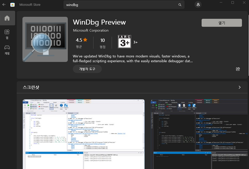Minimize the Microsoft Store window
Viewport: 249px width, 169px height.
tap(221, 3)
